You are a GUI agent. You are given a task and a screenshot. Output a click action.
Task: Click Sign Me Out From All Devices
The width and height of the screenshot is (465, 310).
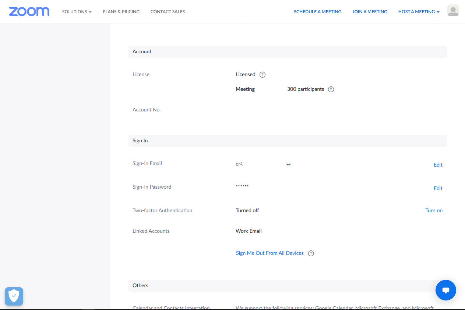pos(270,253)
